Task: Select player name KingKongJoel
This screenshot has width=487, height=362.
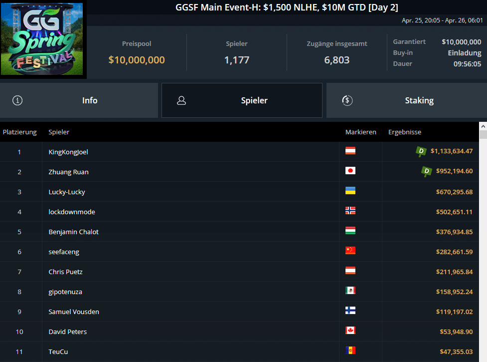Action: point(68,151)
